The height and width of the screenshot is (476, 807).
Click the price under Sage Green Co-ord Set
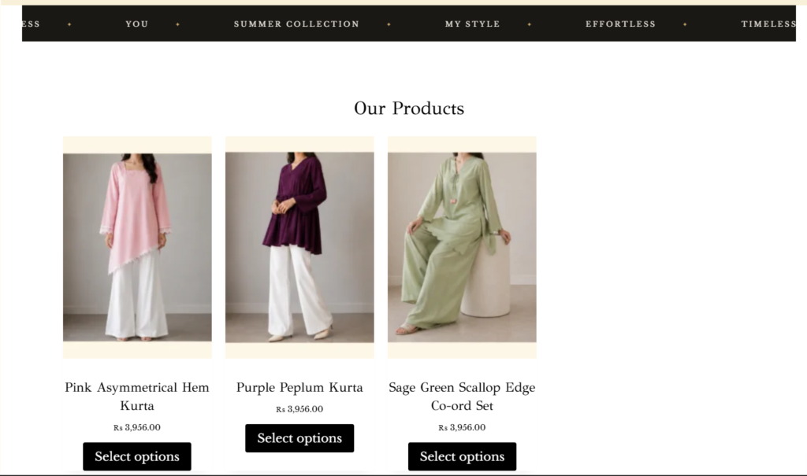[x=462, y=427]
